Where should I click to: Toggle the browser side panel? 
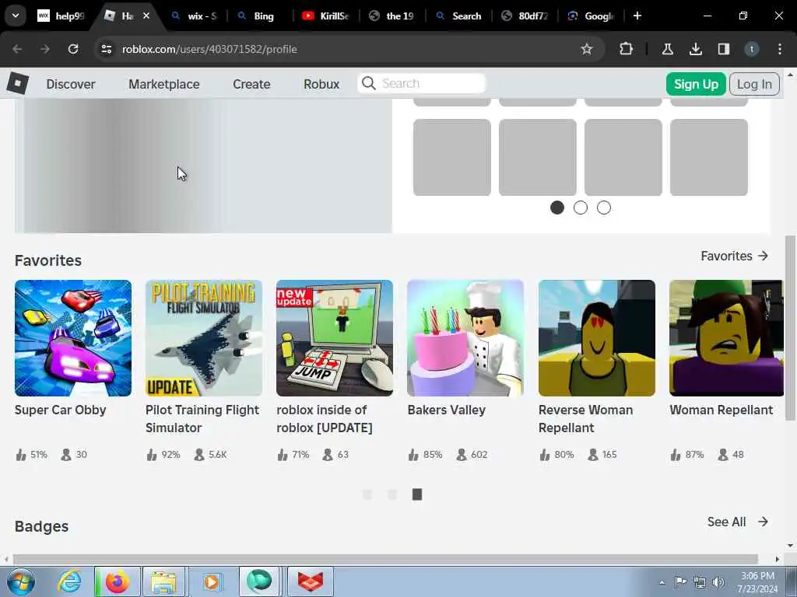click(x=723, y=49)
